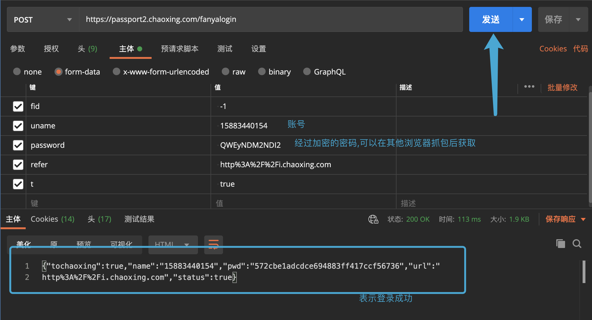Click the refer value http%3A%2F%2Fi.chaoxing.com
The image size is (592, 320).
pos(276,165)
